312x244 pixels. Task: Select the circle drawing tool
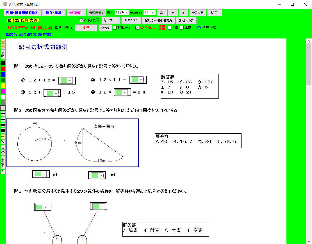tap(3, 152)
